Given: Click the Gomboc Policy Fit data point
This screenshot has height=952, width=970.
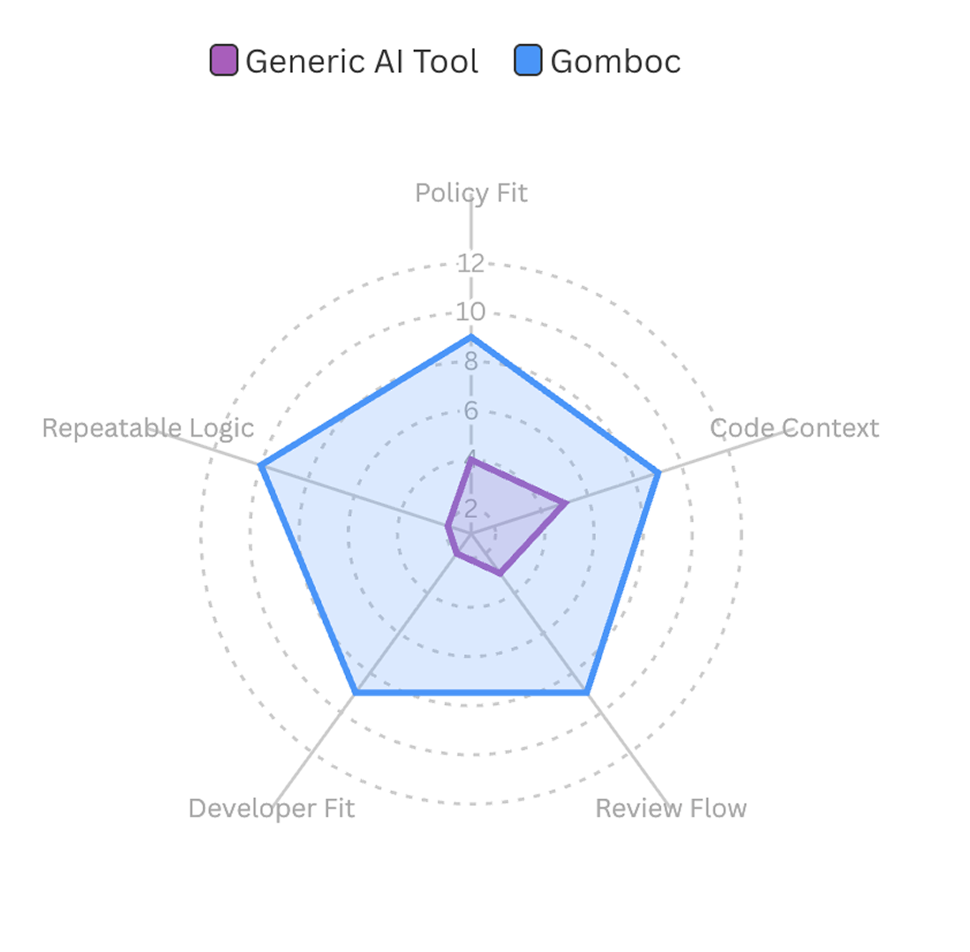Looking at the screenshot, I should pos(471,336).
